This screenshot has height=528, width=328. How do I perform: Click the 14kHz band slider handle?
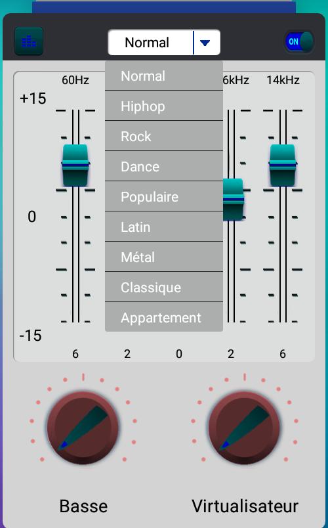[x=283, y=165]
